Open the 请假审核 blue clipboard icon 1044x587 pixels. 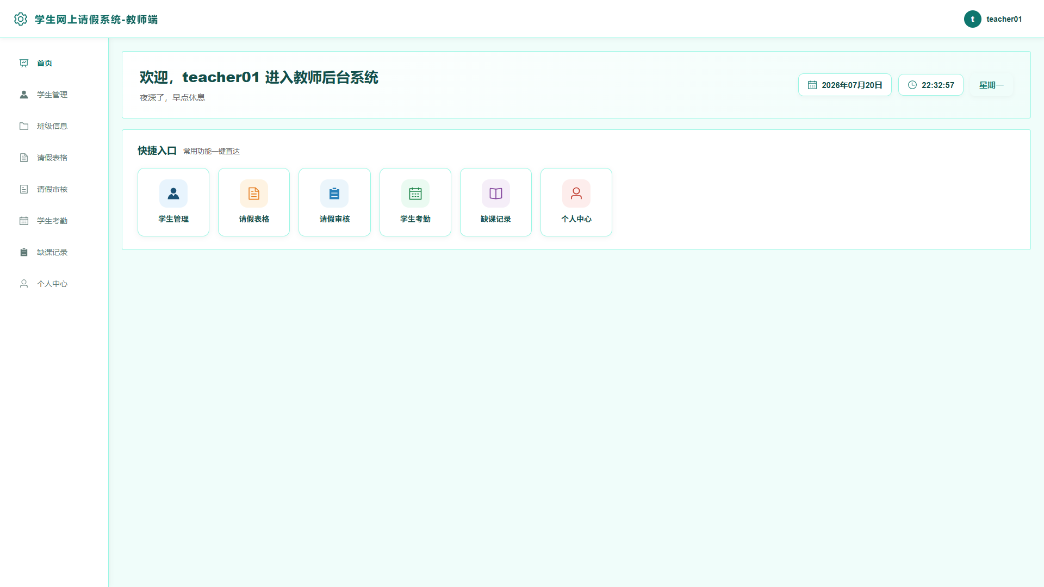(334, 193)
